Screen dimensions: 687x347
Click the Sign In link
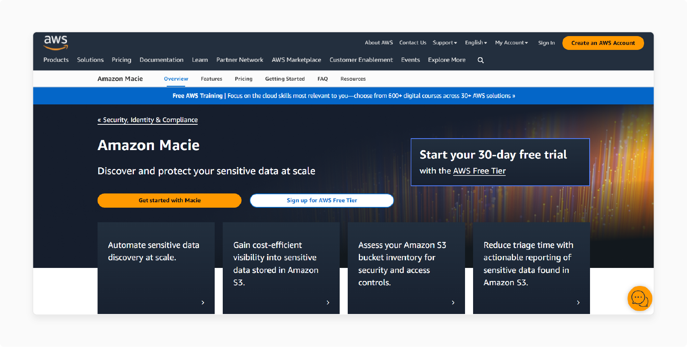click(x=546, y=43)
